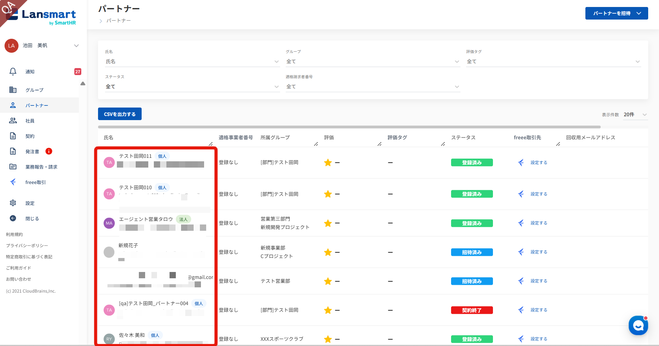
Task: Expand the 池田 美帆 user menu
Action: pyautogui.click(x=76, y=46)
